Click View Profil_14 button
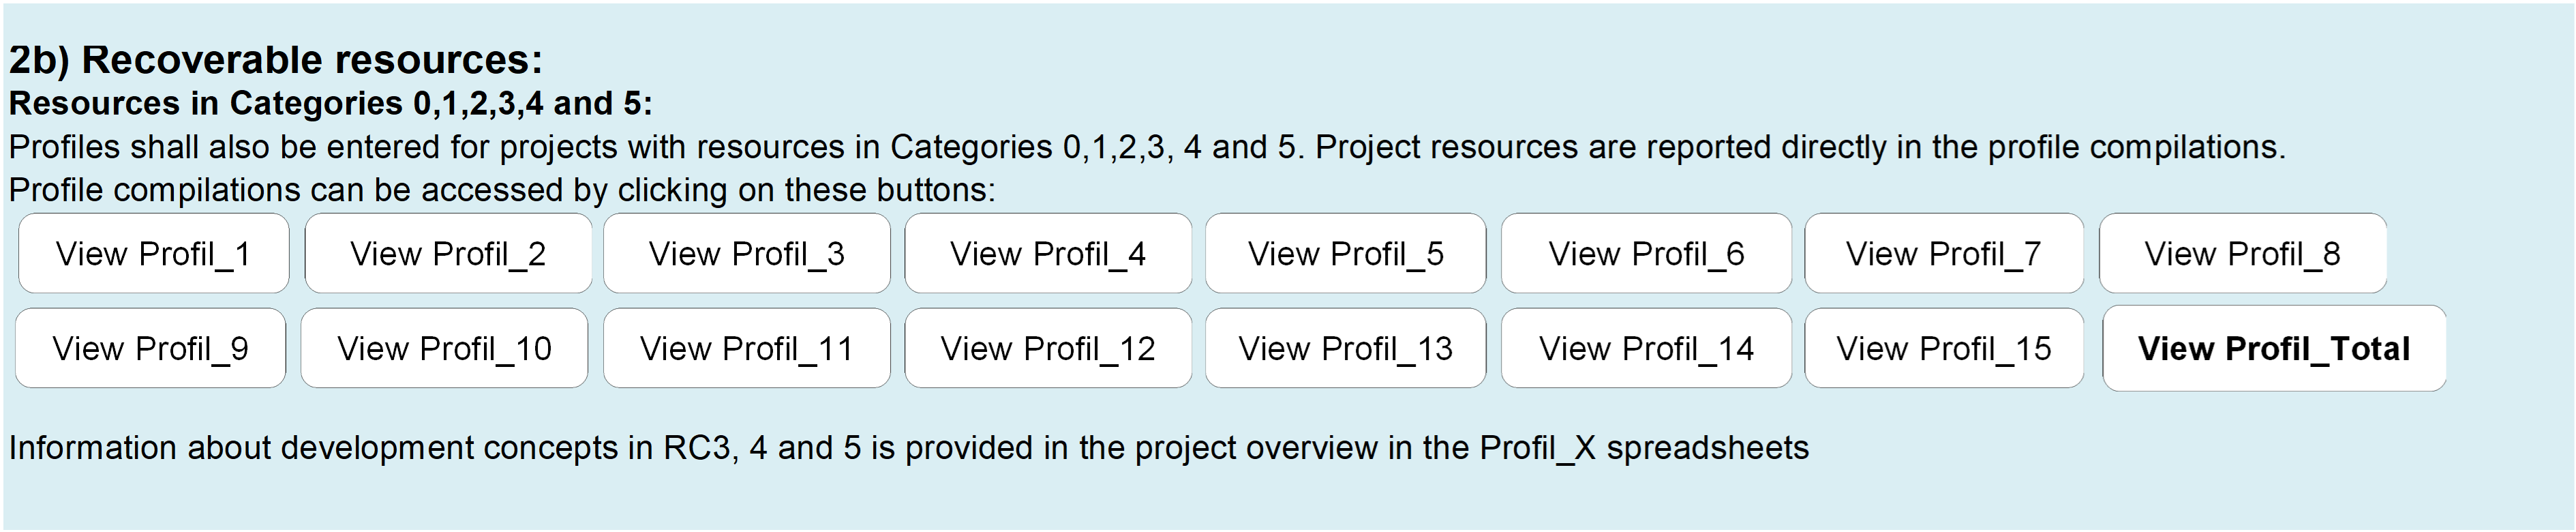The height and width of the screenshot is (532, 2576). tap(1646, 348)
